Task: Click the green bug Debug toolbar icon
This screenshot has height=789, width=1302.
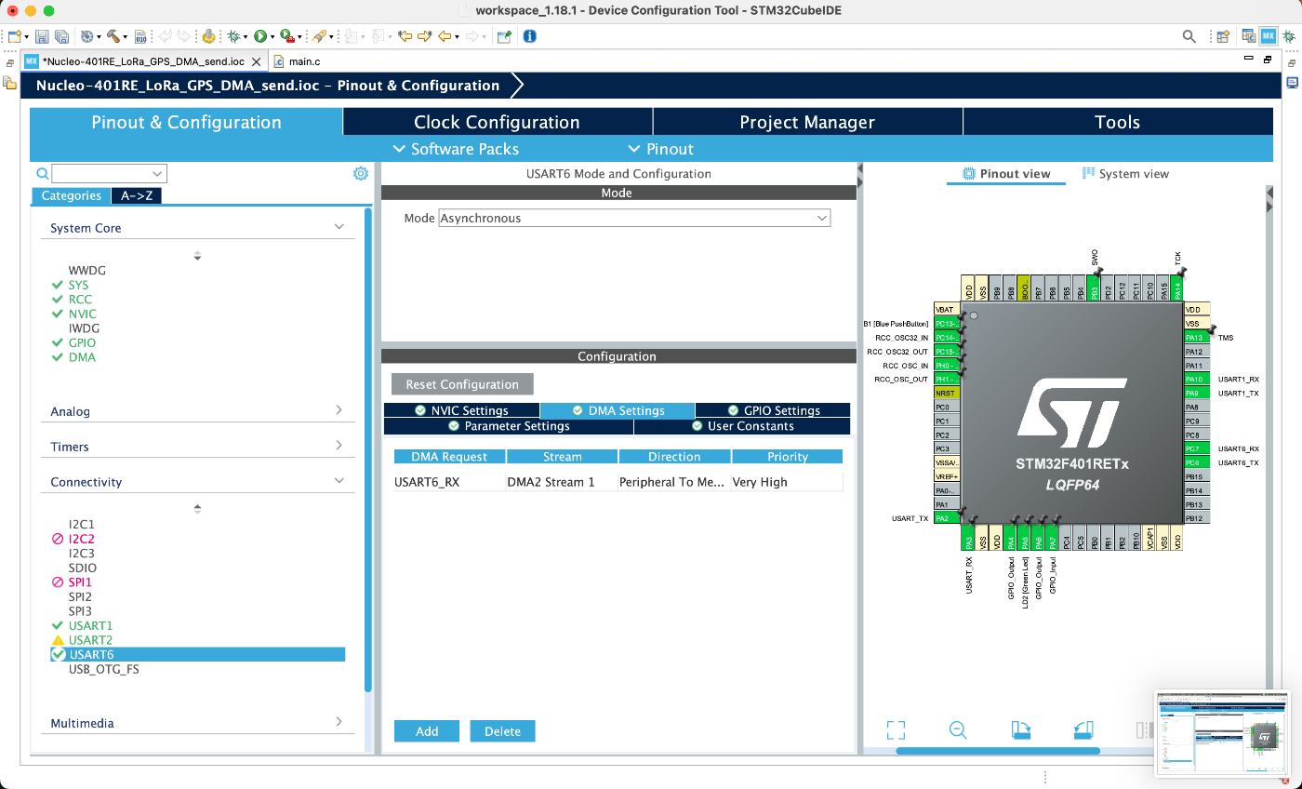Action: pyautogui.click(x=232, y=36)
